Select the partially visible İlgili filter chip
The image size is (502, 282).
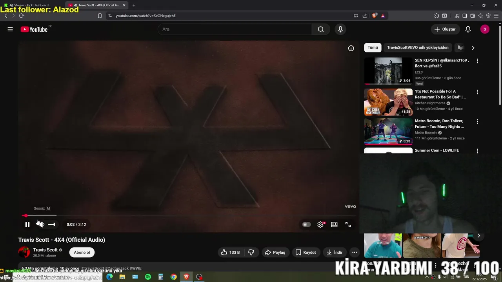click(x=460, y=47)
